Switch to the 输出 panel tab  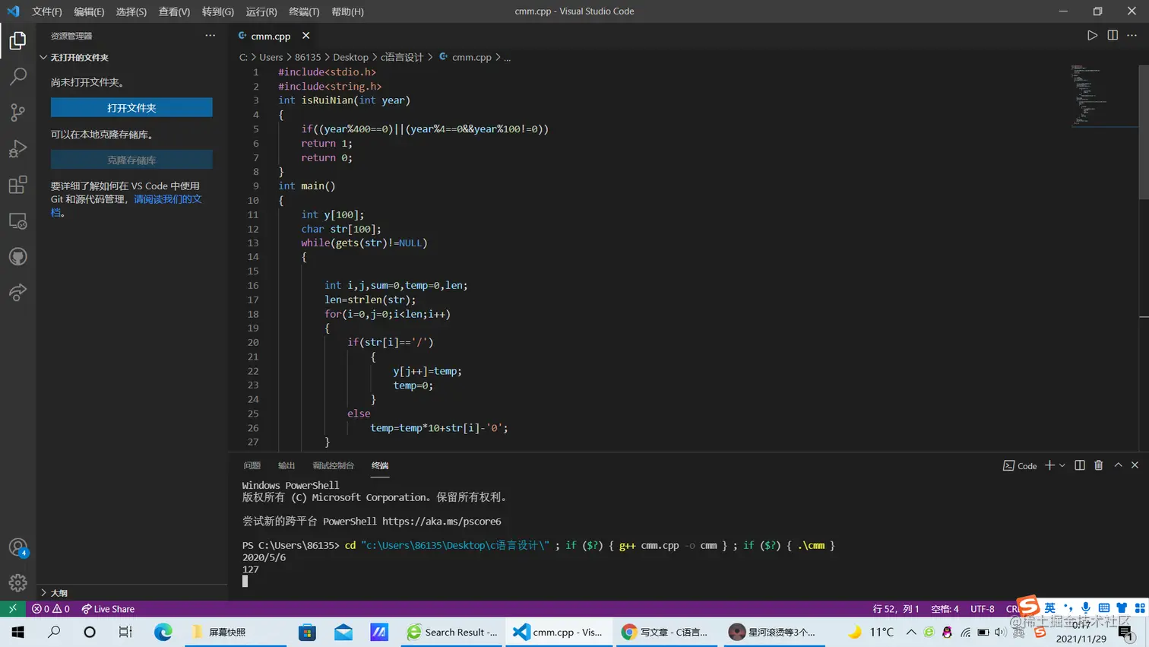click(x=286, y=465)
